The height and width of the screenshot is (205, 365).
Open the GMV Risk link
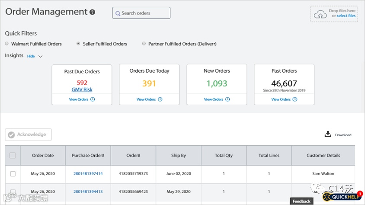[82, 90]
